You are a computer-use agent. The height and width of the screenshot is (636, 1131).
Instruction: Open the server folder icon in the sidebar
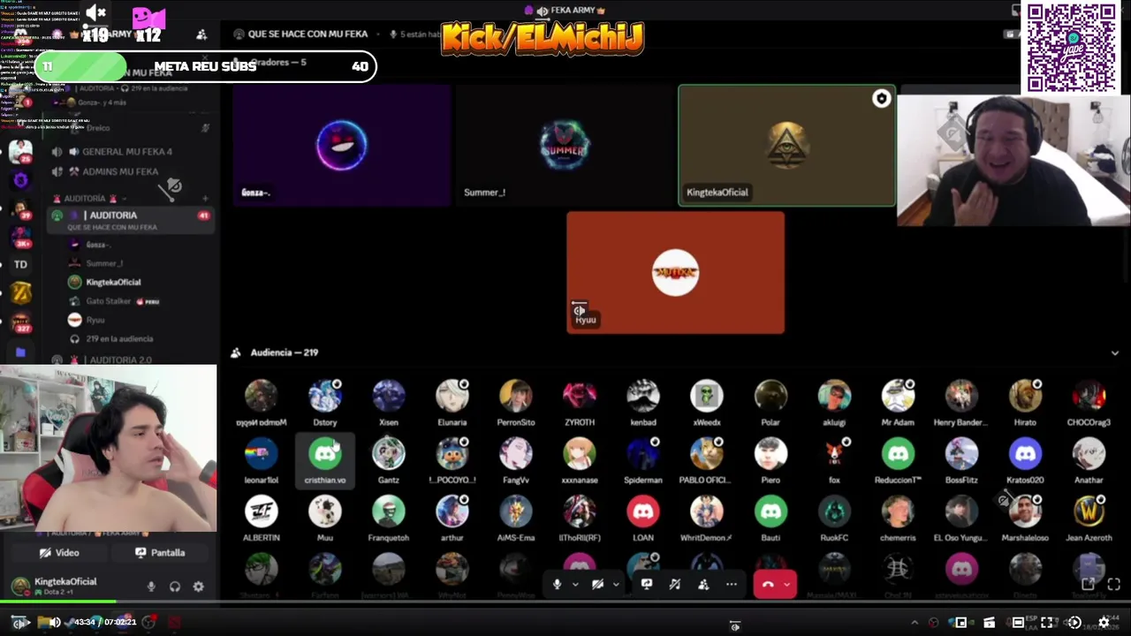[x=20, y=352]
